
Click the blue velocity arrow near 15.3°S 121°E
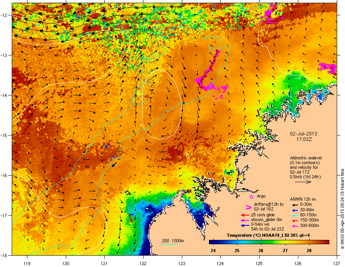click(107, 146)
